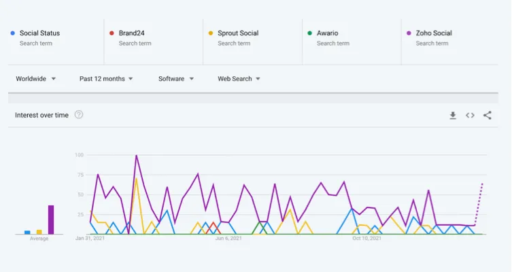This screenshot has width=512, height=272.
Task: Open the Worldwide region dropdown
Action: (x=35, y=79)
